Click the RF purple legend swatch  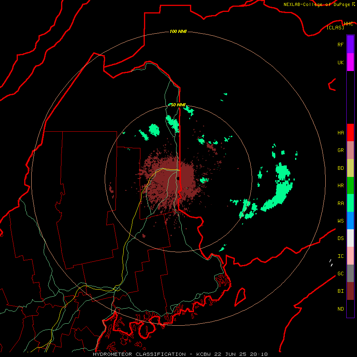tap(350, 44)
